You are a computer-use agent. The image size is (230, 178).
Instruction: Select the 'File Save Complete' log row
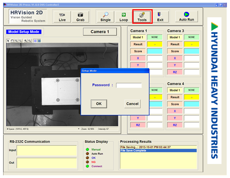pos(158,151)
